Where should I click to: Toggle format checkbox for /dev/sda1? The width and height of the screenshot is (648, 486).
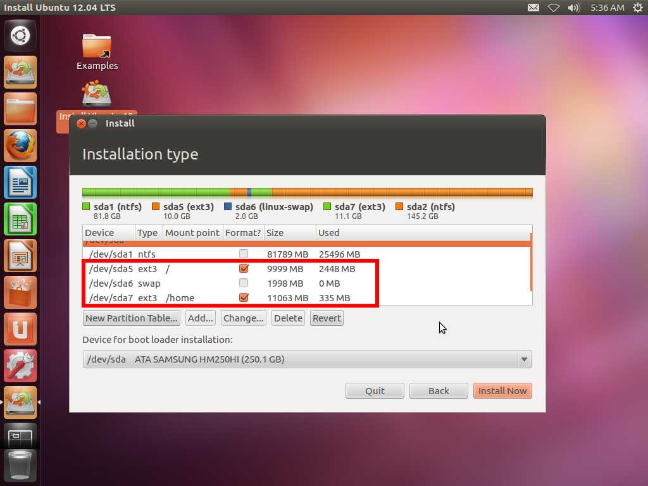tap(244, 254)
